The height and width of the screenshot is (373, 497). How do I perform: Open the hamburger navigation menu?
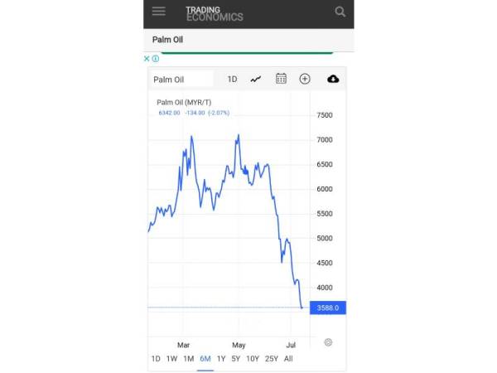coord(159,12)
